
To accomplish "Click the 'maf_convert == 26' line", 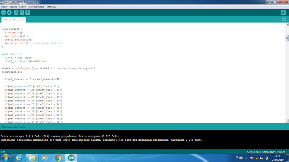I will coord(33,108).
